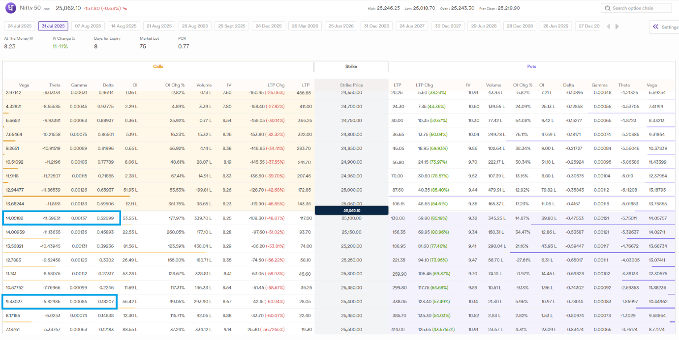Select the 31 Jul 2025 expiry tab
This screenshot has width=679, height=340.
53,26
